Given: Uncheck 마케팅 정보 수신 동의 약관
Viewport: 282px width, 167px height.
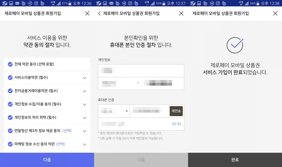Looking at the screenshot, I should 10,144.
